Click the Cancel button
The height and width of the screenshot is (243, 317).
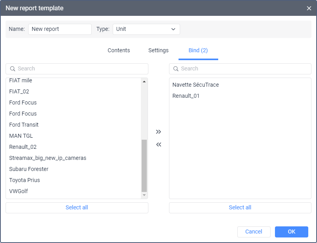pyautogui.click(x=254, y=232)
